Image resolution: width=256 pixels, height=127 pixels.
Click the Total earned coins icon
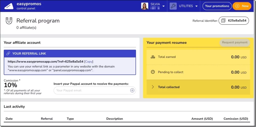point(153,57)
